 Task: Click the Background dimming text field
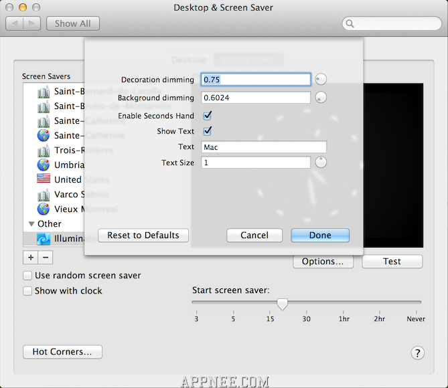256,98
